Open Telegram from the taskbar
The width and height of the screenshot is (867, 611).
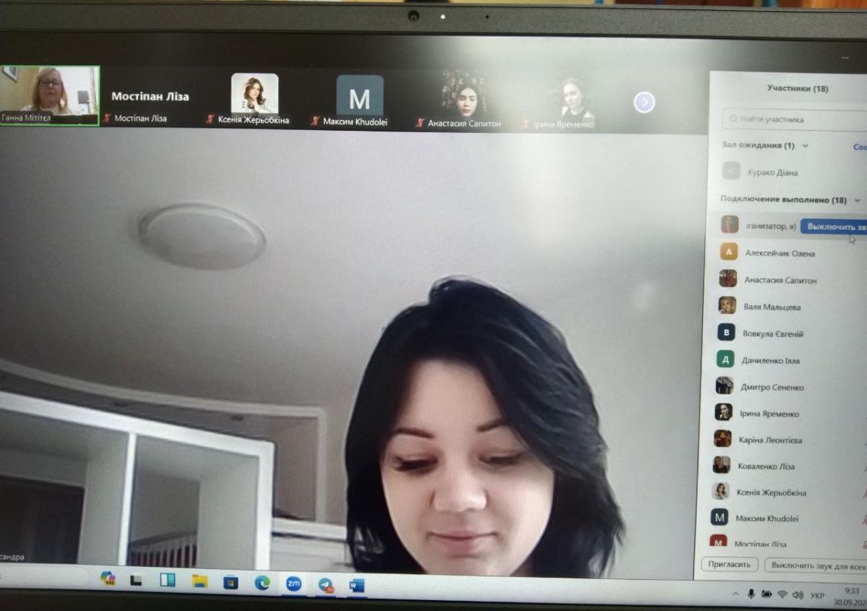(326, 584)
